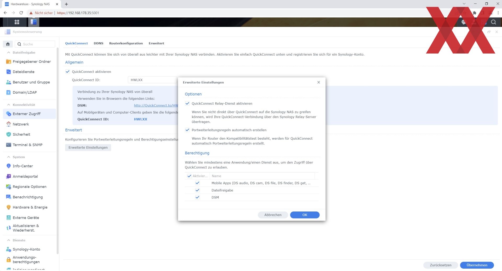Open the DSM search magnifier icon
The width and height of the screenshot is (502, 271).
click(493, 22)
